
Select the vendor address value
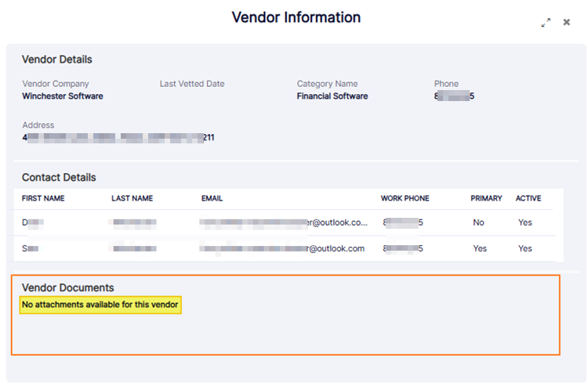coord(118,138)
